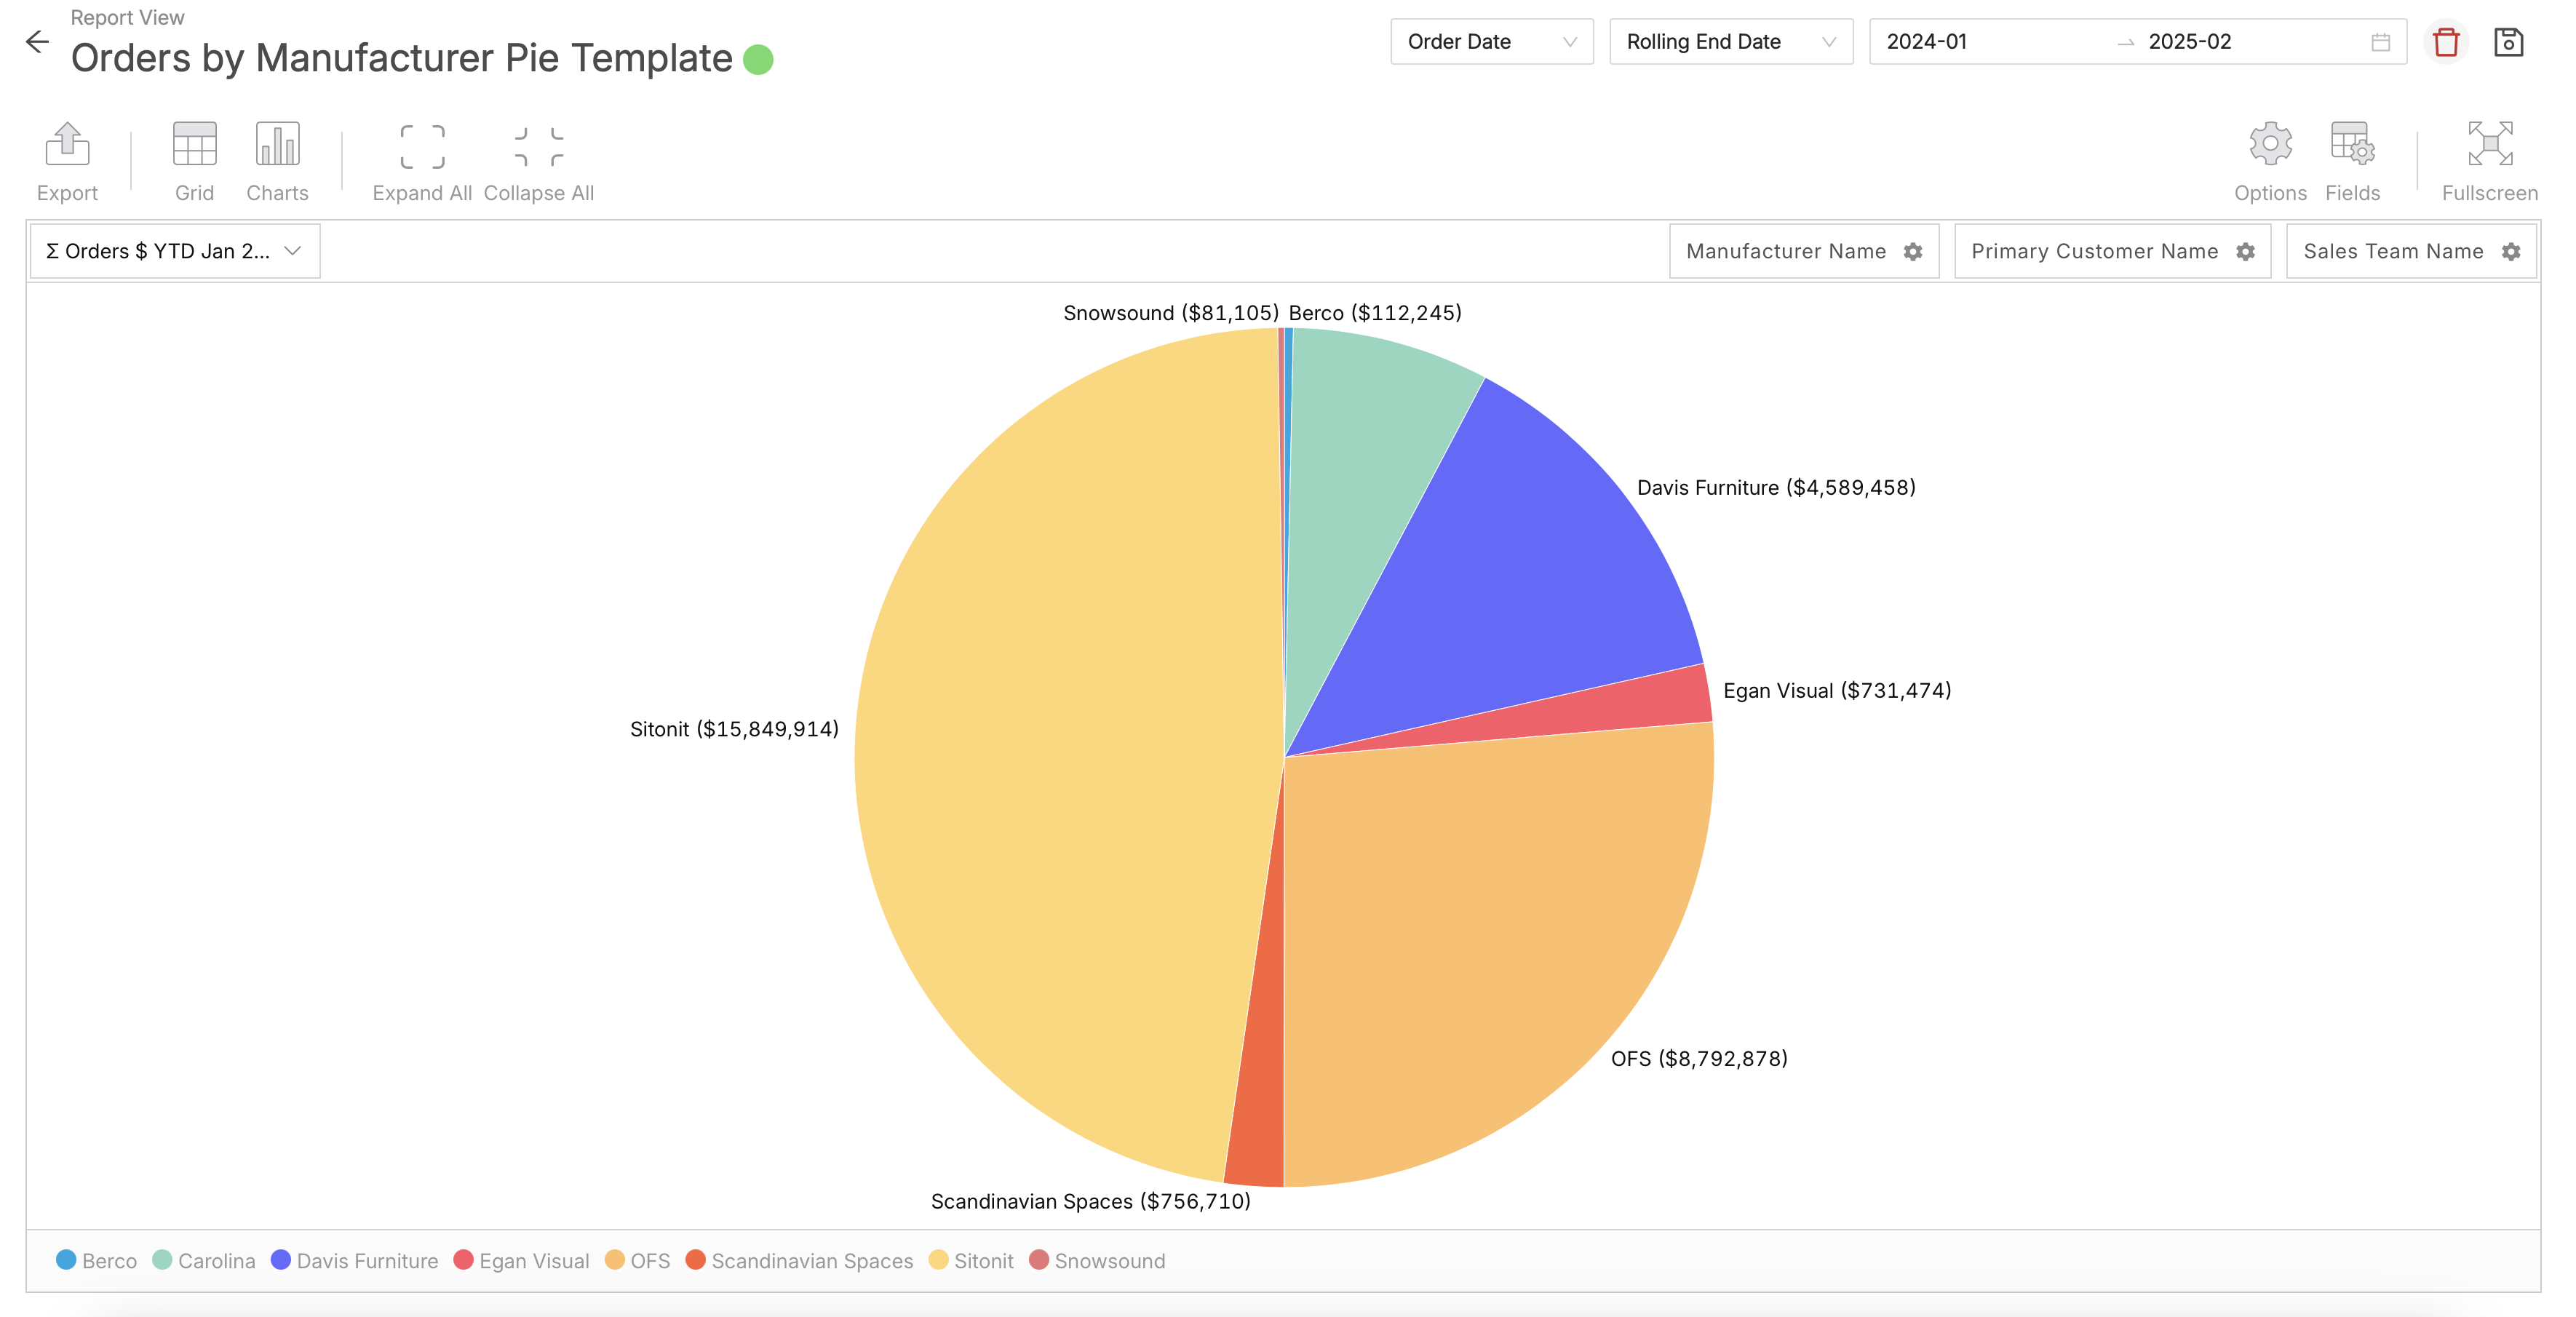Enter Fullscreen mode
The width and height of the screenshot is (2576, 1317).
pyautogui.click(x=2489, y=145)
